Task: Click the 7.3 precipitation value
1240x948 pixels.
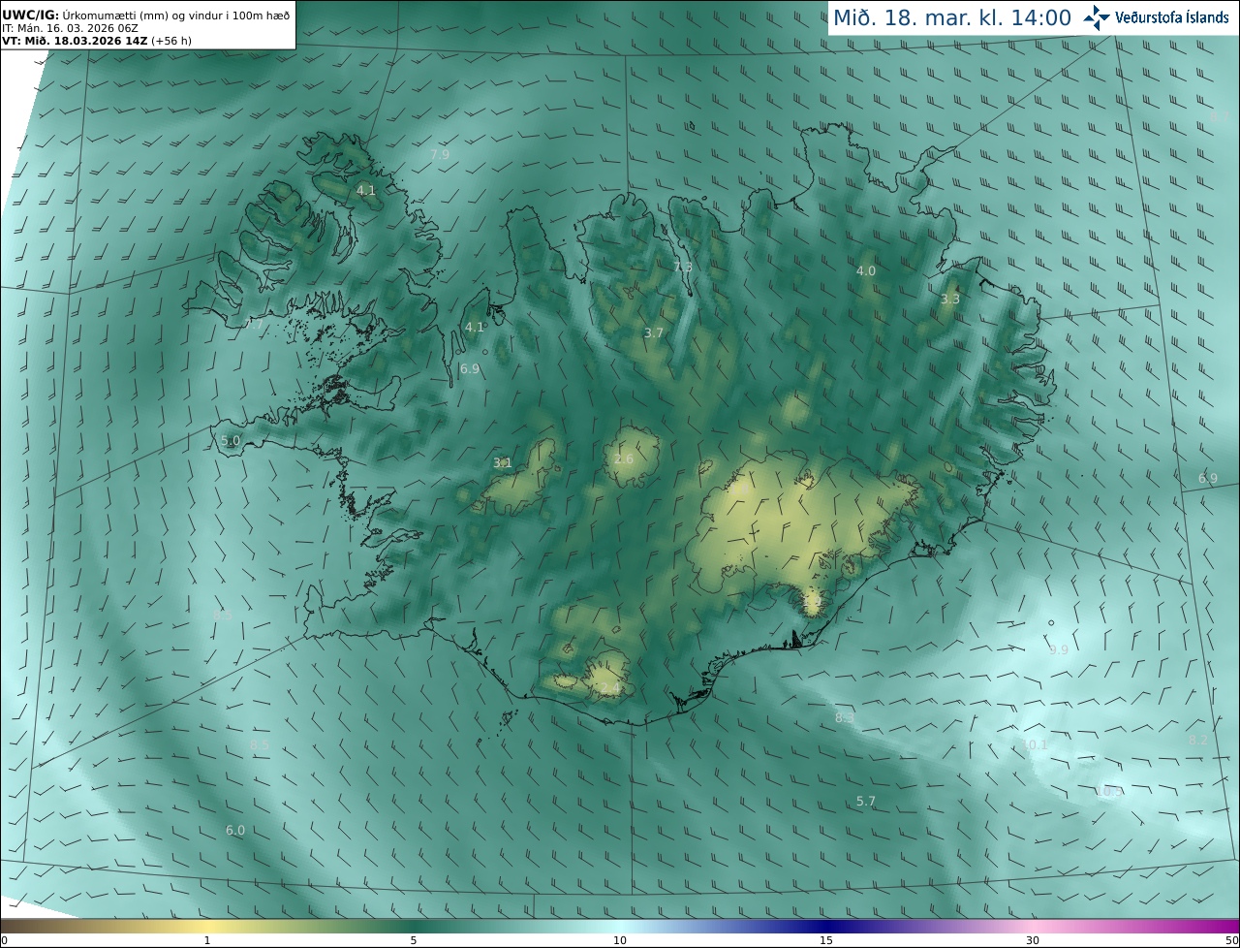Action: coord(683,267)
